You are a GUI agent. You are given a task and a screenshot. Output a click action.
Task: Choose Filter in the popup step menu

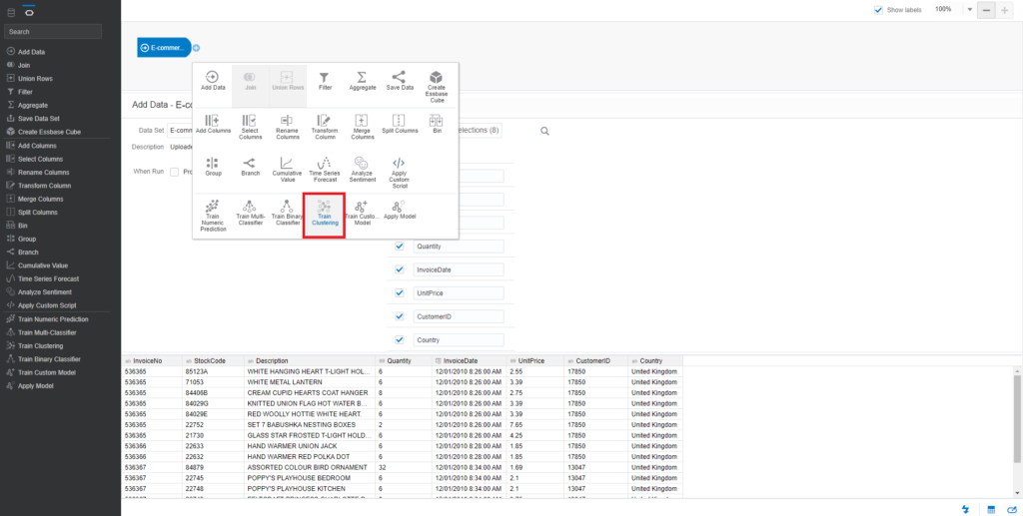[325, 81]
